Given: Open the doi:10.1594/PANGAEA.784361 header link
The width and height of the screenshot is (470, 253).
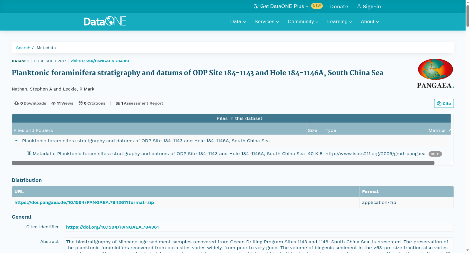Looking at the screenshot, I should coord(100,61).
